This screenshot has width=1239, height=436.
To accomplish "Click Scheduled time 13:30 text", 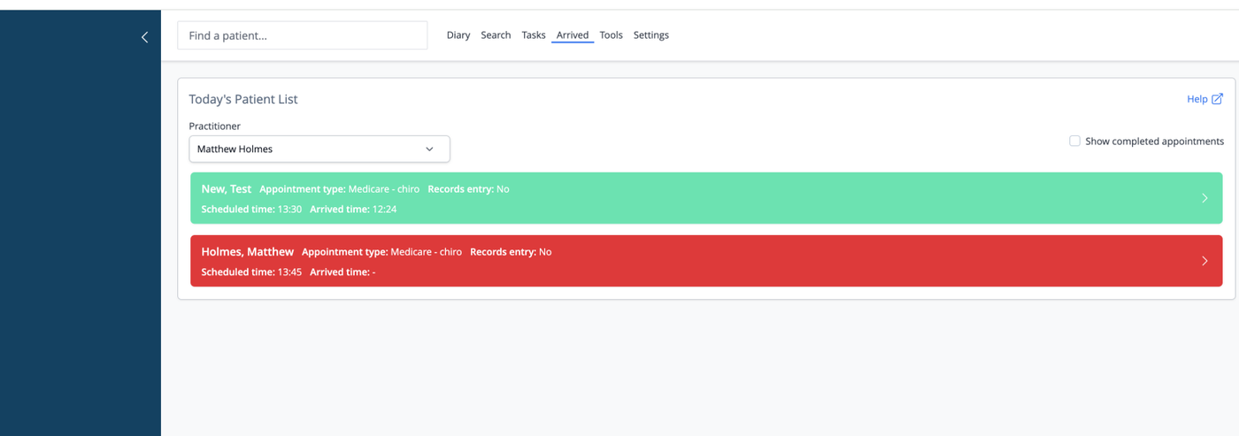I will click(251, 210).
